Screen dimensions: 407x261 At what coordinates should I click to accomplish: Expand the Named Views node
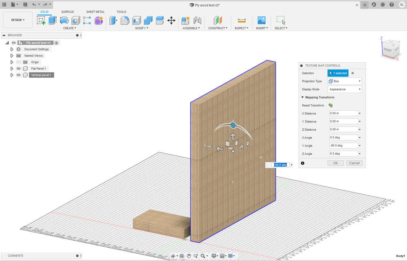[x=12, y=56]
